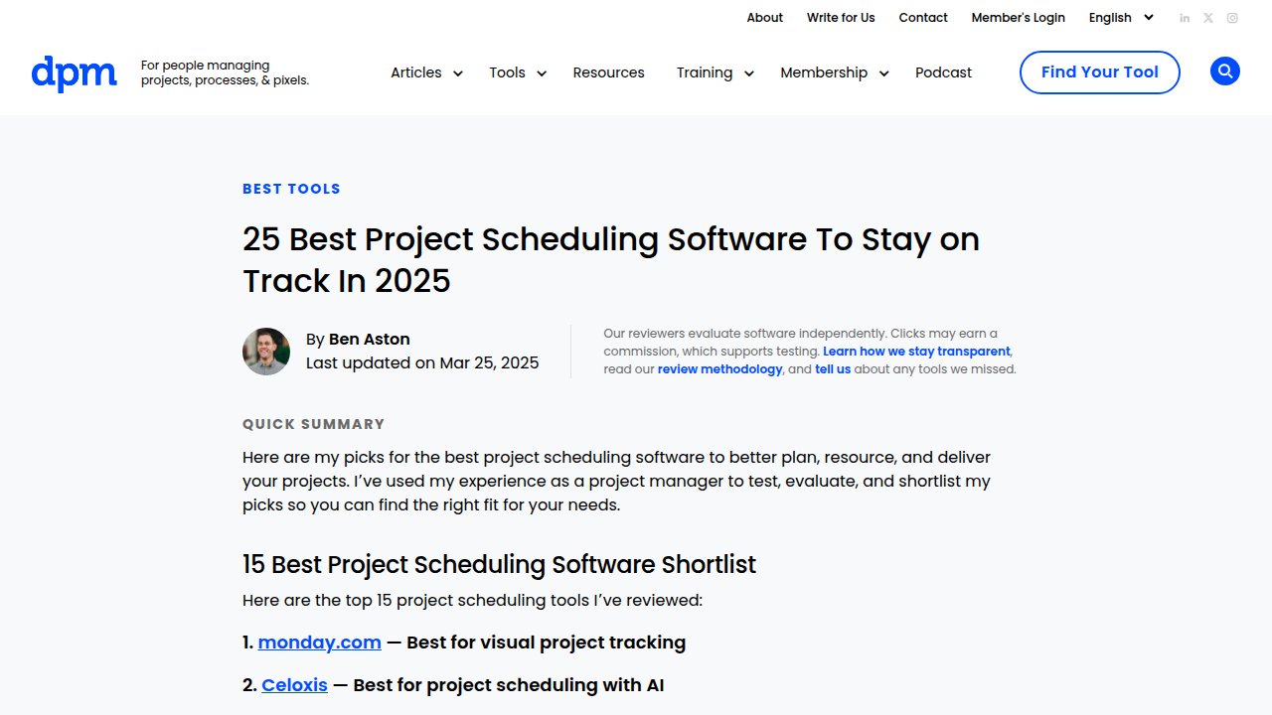This screenshot has height=715, width=1272.
Task: Click Ben Aston's author photo
Action: click(x=266, y=352)
